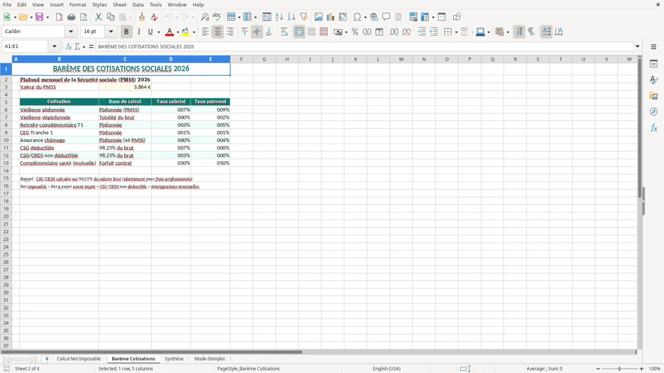Switch to the Synthèse sheet tab

pos(174,359)
